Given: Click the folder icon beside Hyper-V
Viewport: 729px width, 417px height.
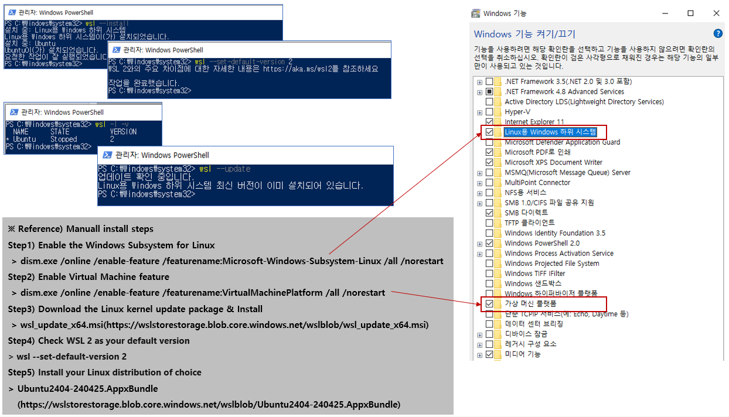Looking at the screenshot, I should coord(498,112).
